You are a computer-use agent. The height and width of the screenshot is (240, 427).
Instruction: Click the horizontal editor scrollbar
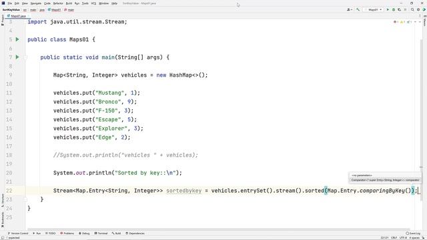click(218, 229)
